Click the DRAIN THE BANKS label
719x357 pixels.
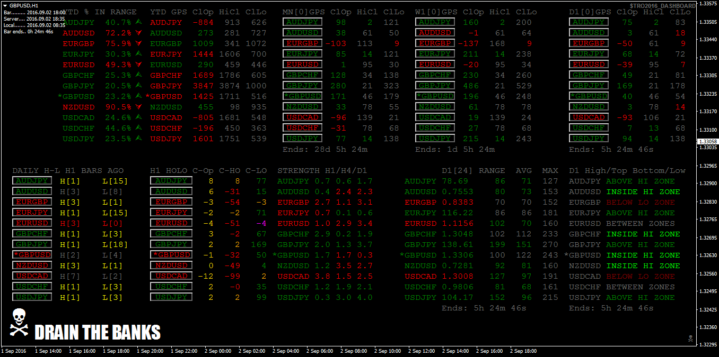tap(98, 332)
